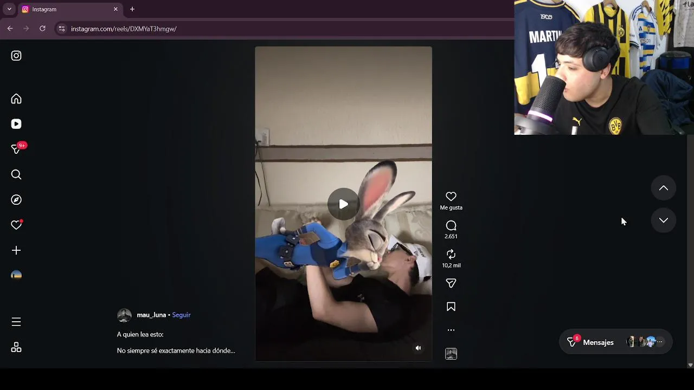
Task: Open Explore compass icon
Action: pyautogui.click(x=16, y=200)
